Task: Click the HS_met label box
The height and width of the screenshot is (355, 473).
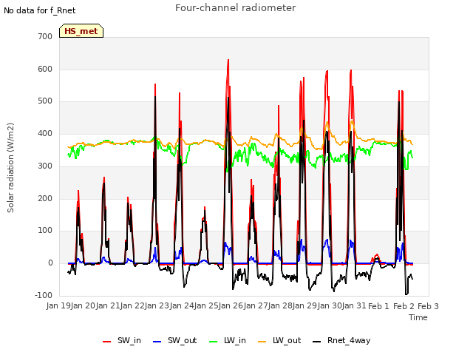Action: pyautogui.click(x=81, y=31)
